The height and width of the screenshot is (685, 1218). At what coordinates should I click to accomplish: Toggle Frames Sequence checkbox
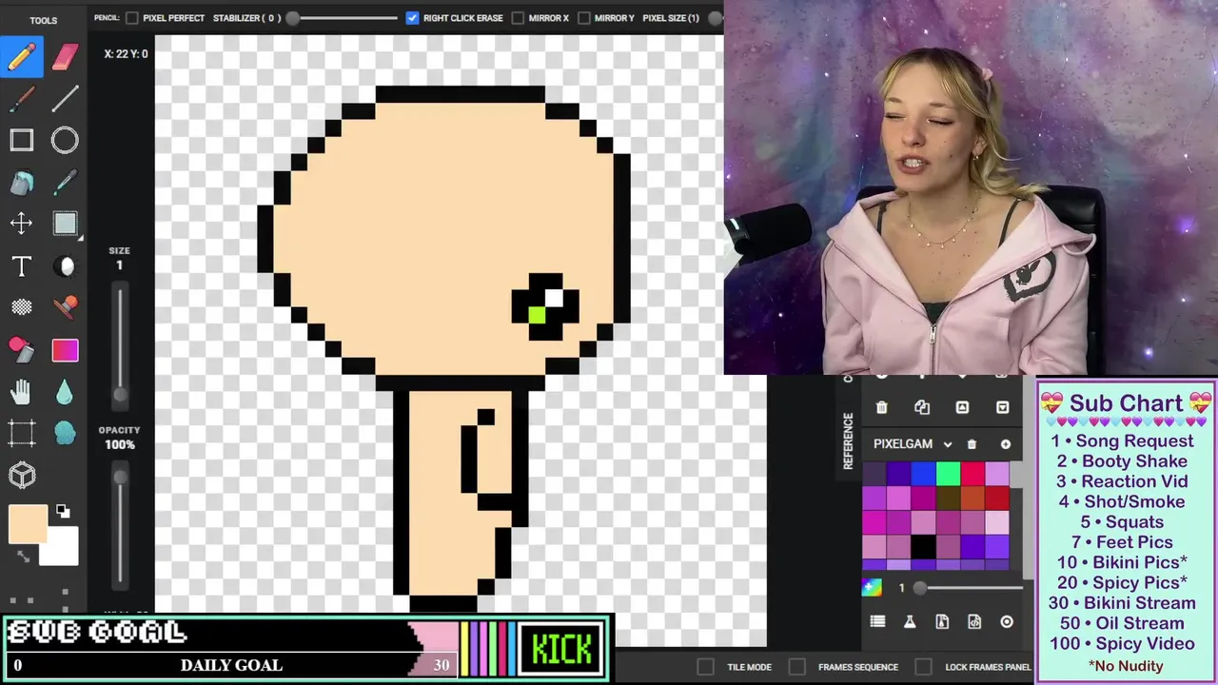797,667
